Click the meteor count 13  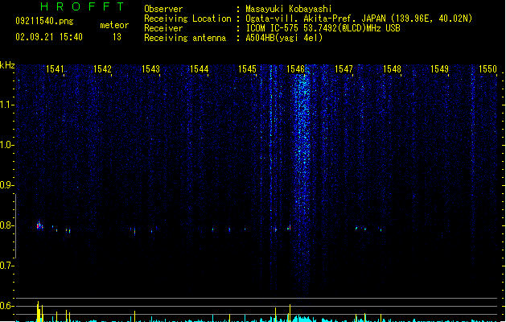117,37
